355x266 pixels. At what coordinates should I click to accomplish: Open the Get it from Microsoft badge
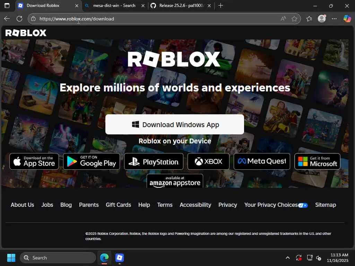[318, 161]
